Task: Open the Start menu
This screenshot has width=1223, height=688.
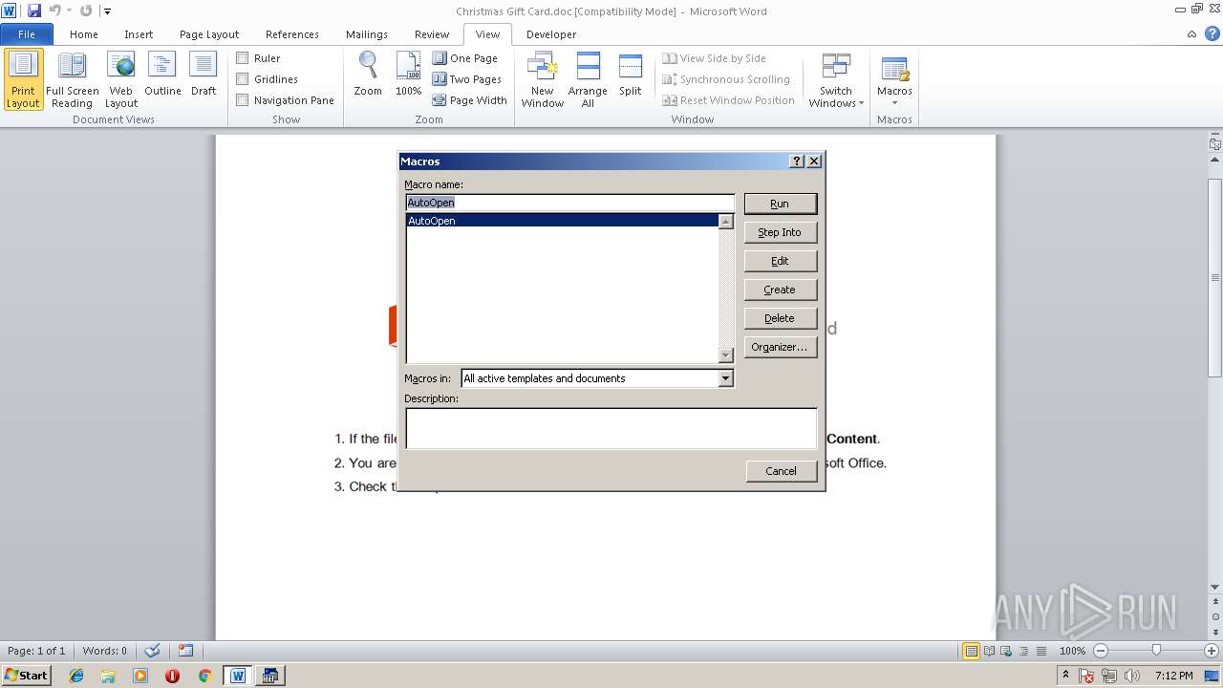Action: (27, 676)
